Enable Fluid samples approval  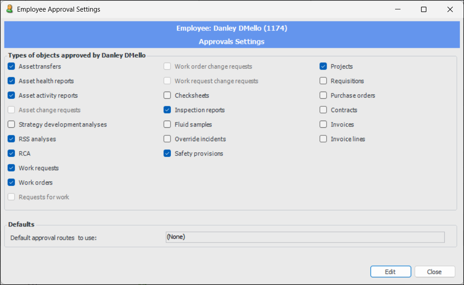tap(167, 125)
